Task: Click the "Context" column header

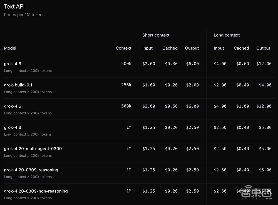Action: click(x=124, y=48)
